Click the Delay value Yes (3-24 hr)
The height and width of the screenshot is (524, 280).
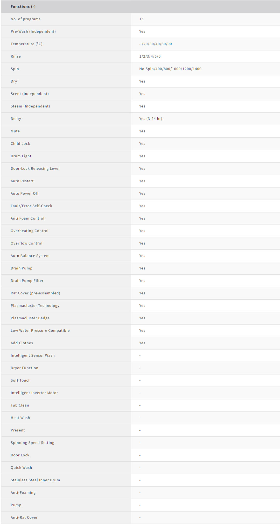(150, 119)
